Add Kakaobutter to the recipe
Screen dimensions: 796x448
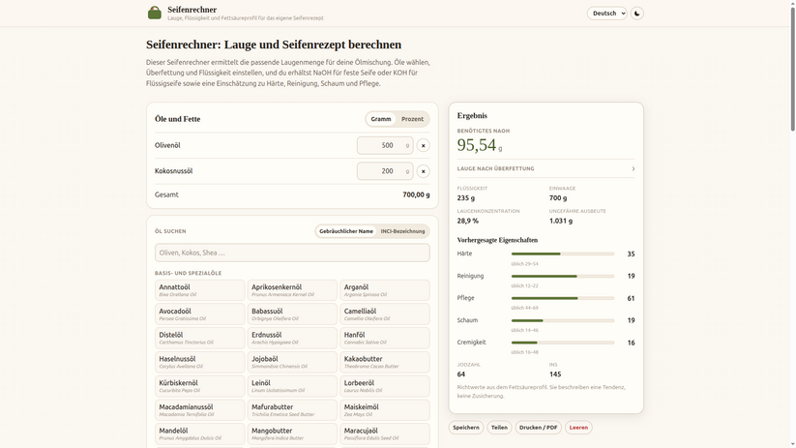(x=385, y=362)
